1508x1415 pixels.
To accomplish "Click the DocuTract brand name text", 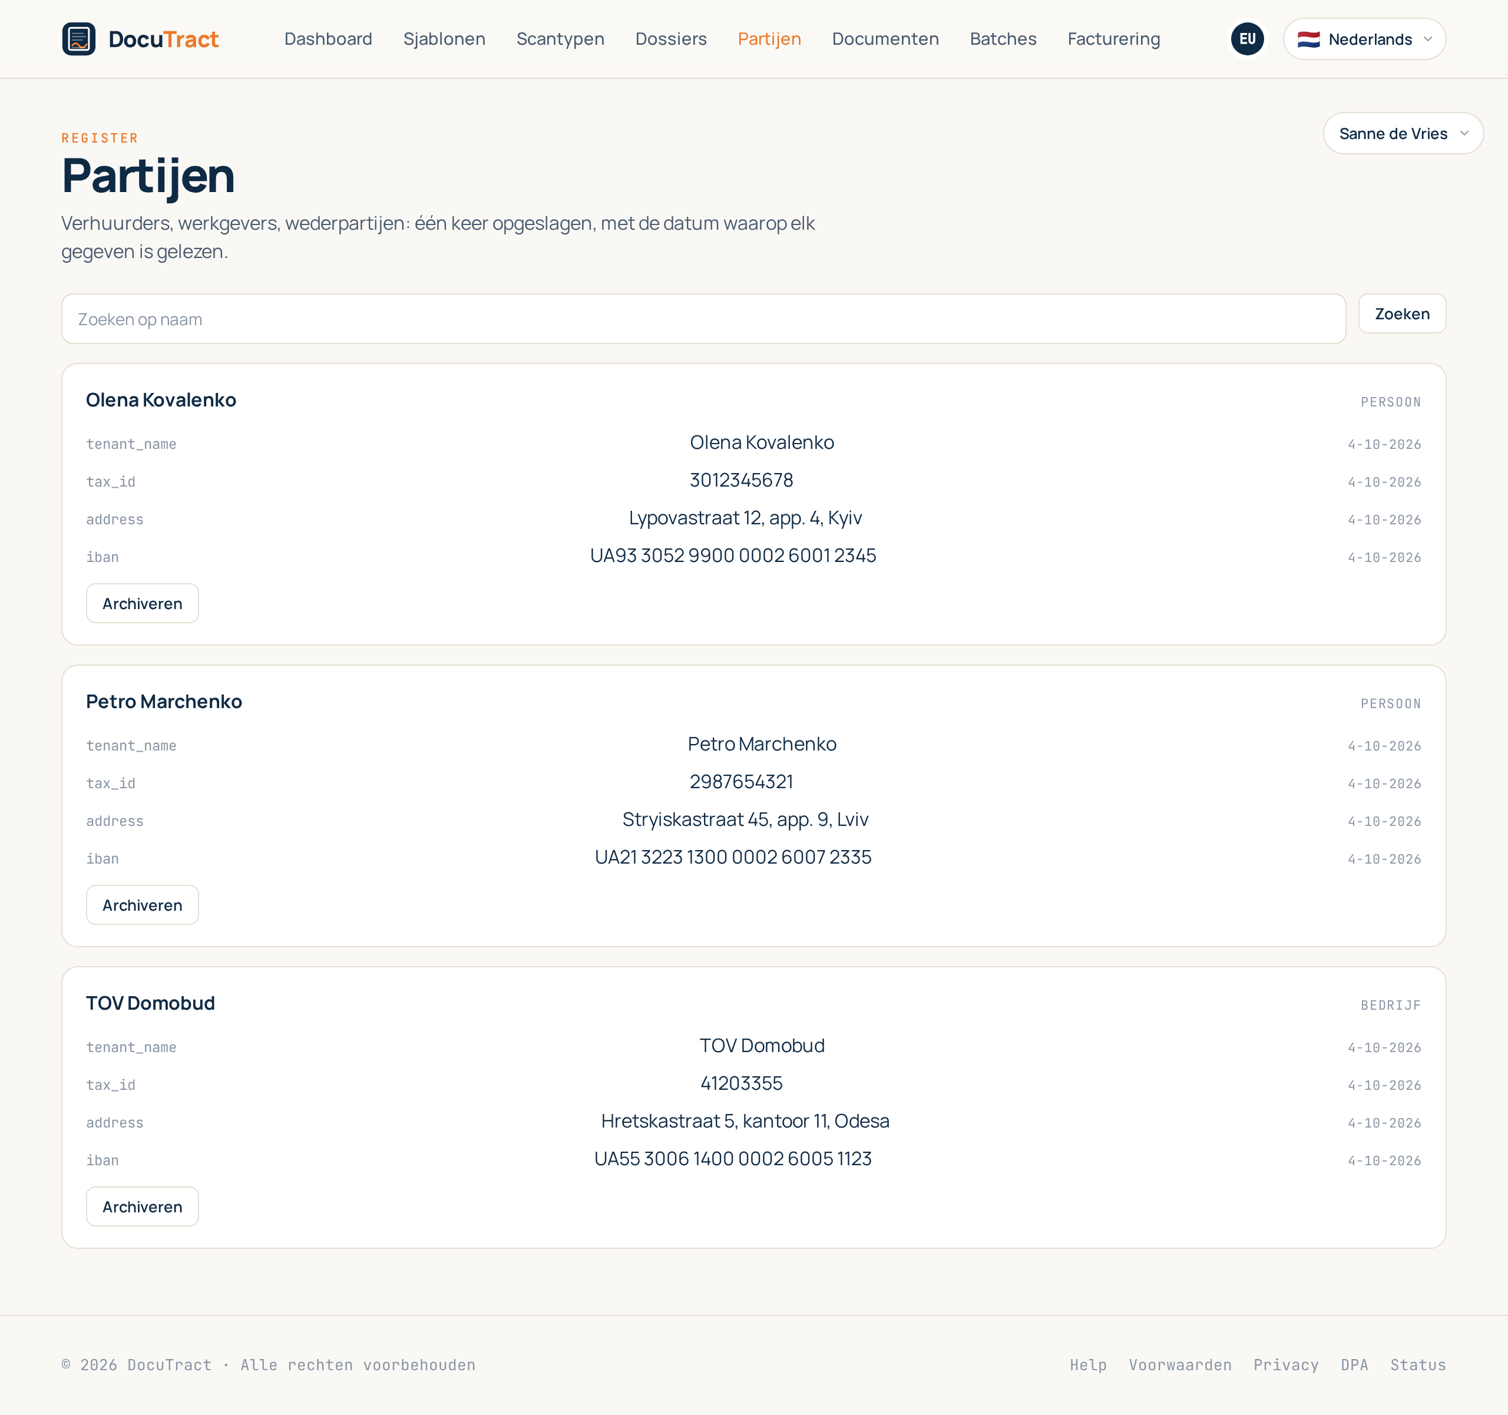I will [x=163, y=39].
